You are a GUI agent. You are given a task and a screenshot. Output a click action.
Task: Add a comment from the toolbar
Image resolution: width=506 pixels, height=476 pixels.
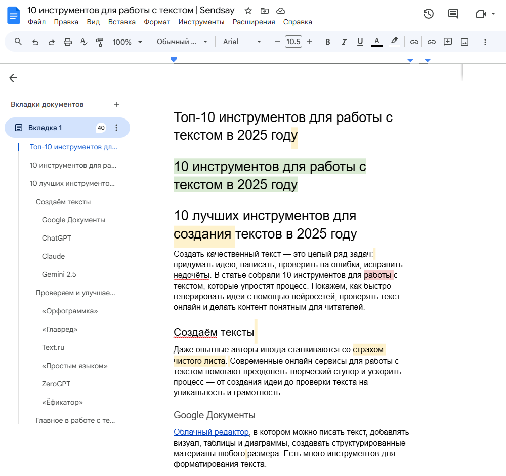[x=448, y=42]
